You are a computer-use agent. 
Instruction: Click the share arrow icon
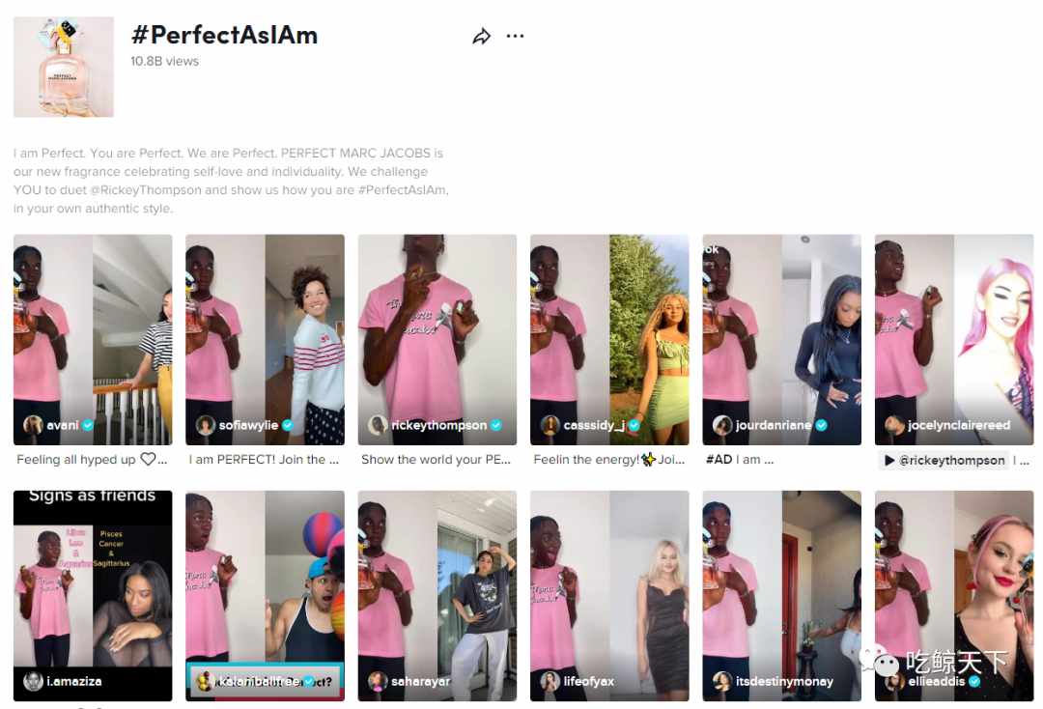[482, 37]
